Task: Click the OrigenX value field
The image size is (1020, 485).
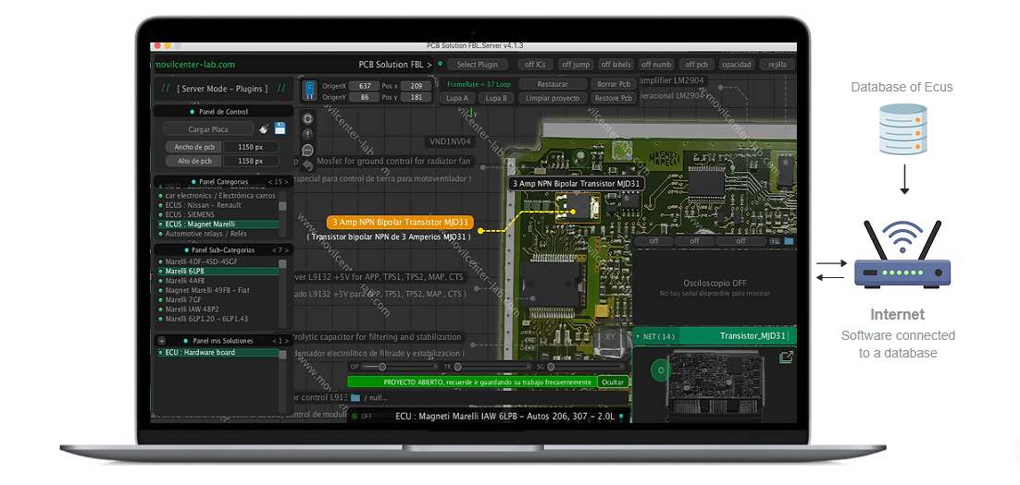Action: click(365, 86)
